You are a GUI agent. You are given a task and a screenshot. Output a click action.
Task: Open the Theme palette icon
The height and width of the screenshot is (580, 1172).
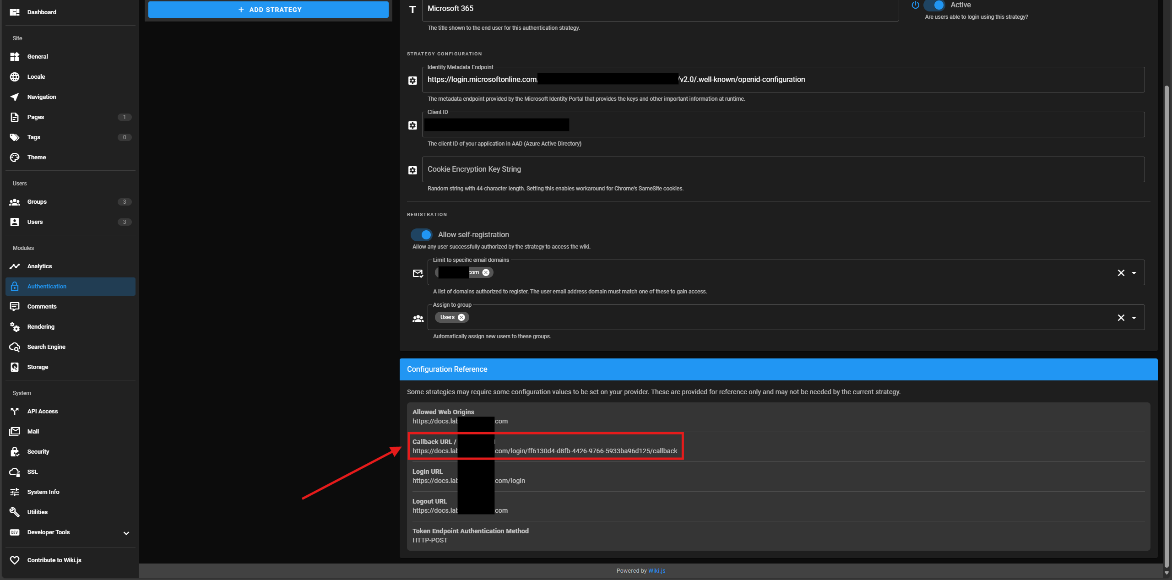(15, 157)
